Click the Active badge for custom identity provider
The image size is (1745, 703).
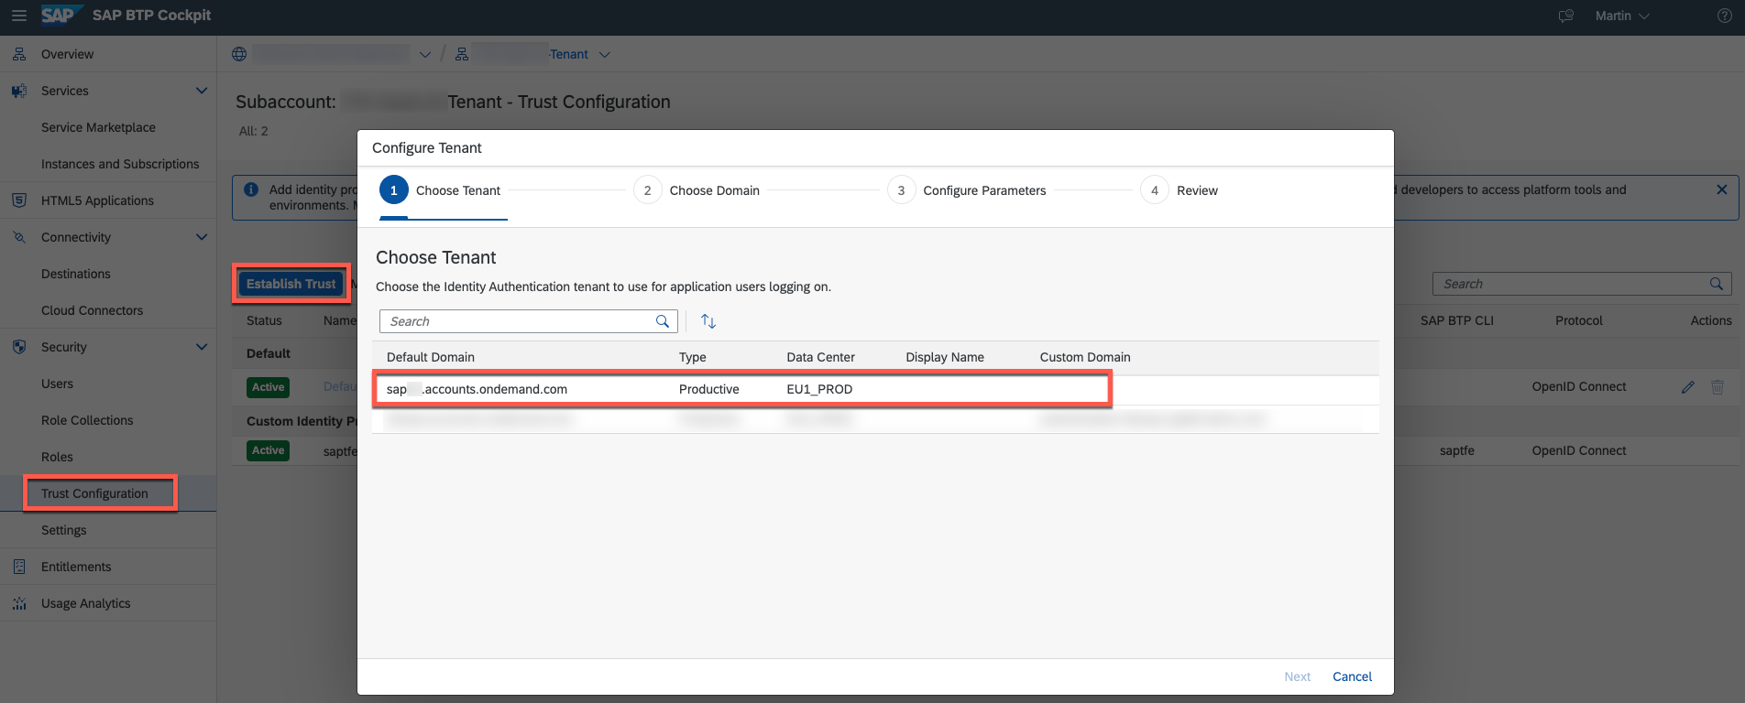click(269, 450)
